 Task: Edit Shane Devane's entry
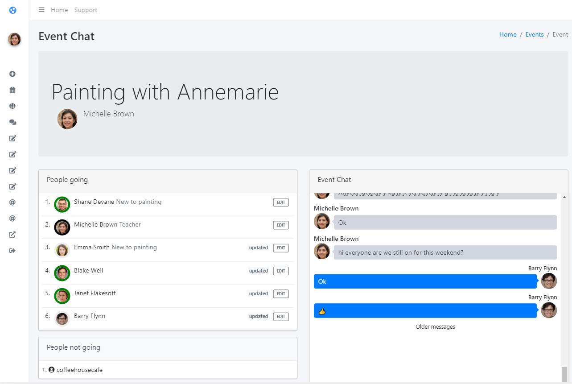(281, 202)
